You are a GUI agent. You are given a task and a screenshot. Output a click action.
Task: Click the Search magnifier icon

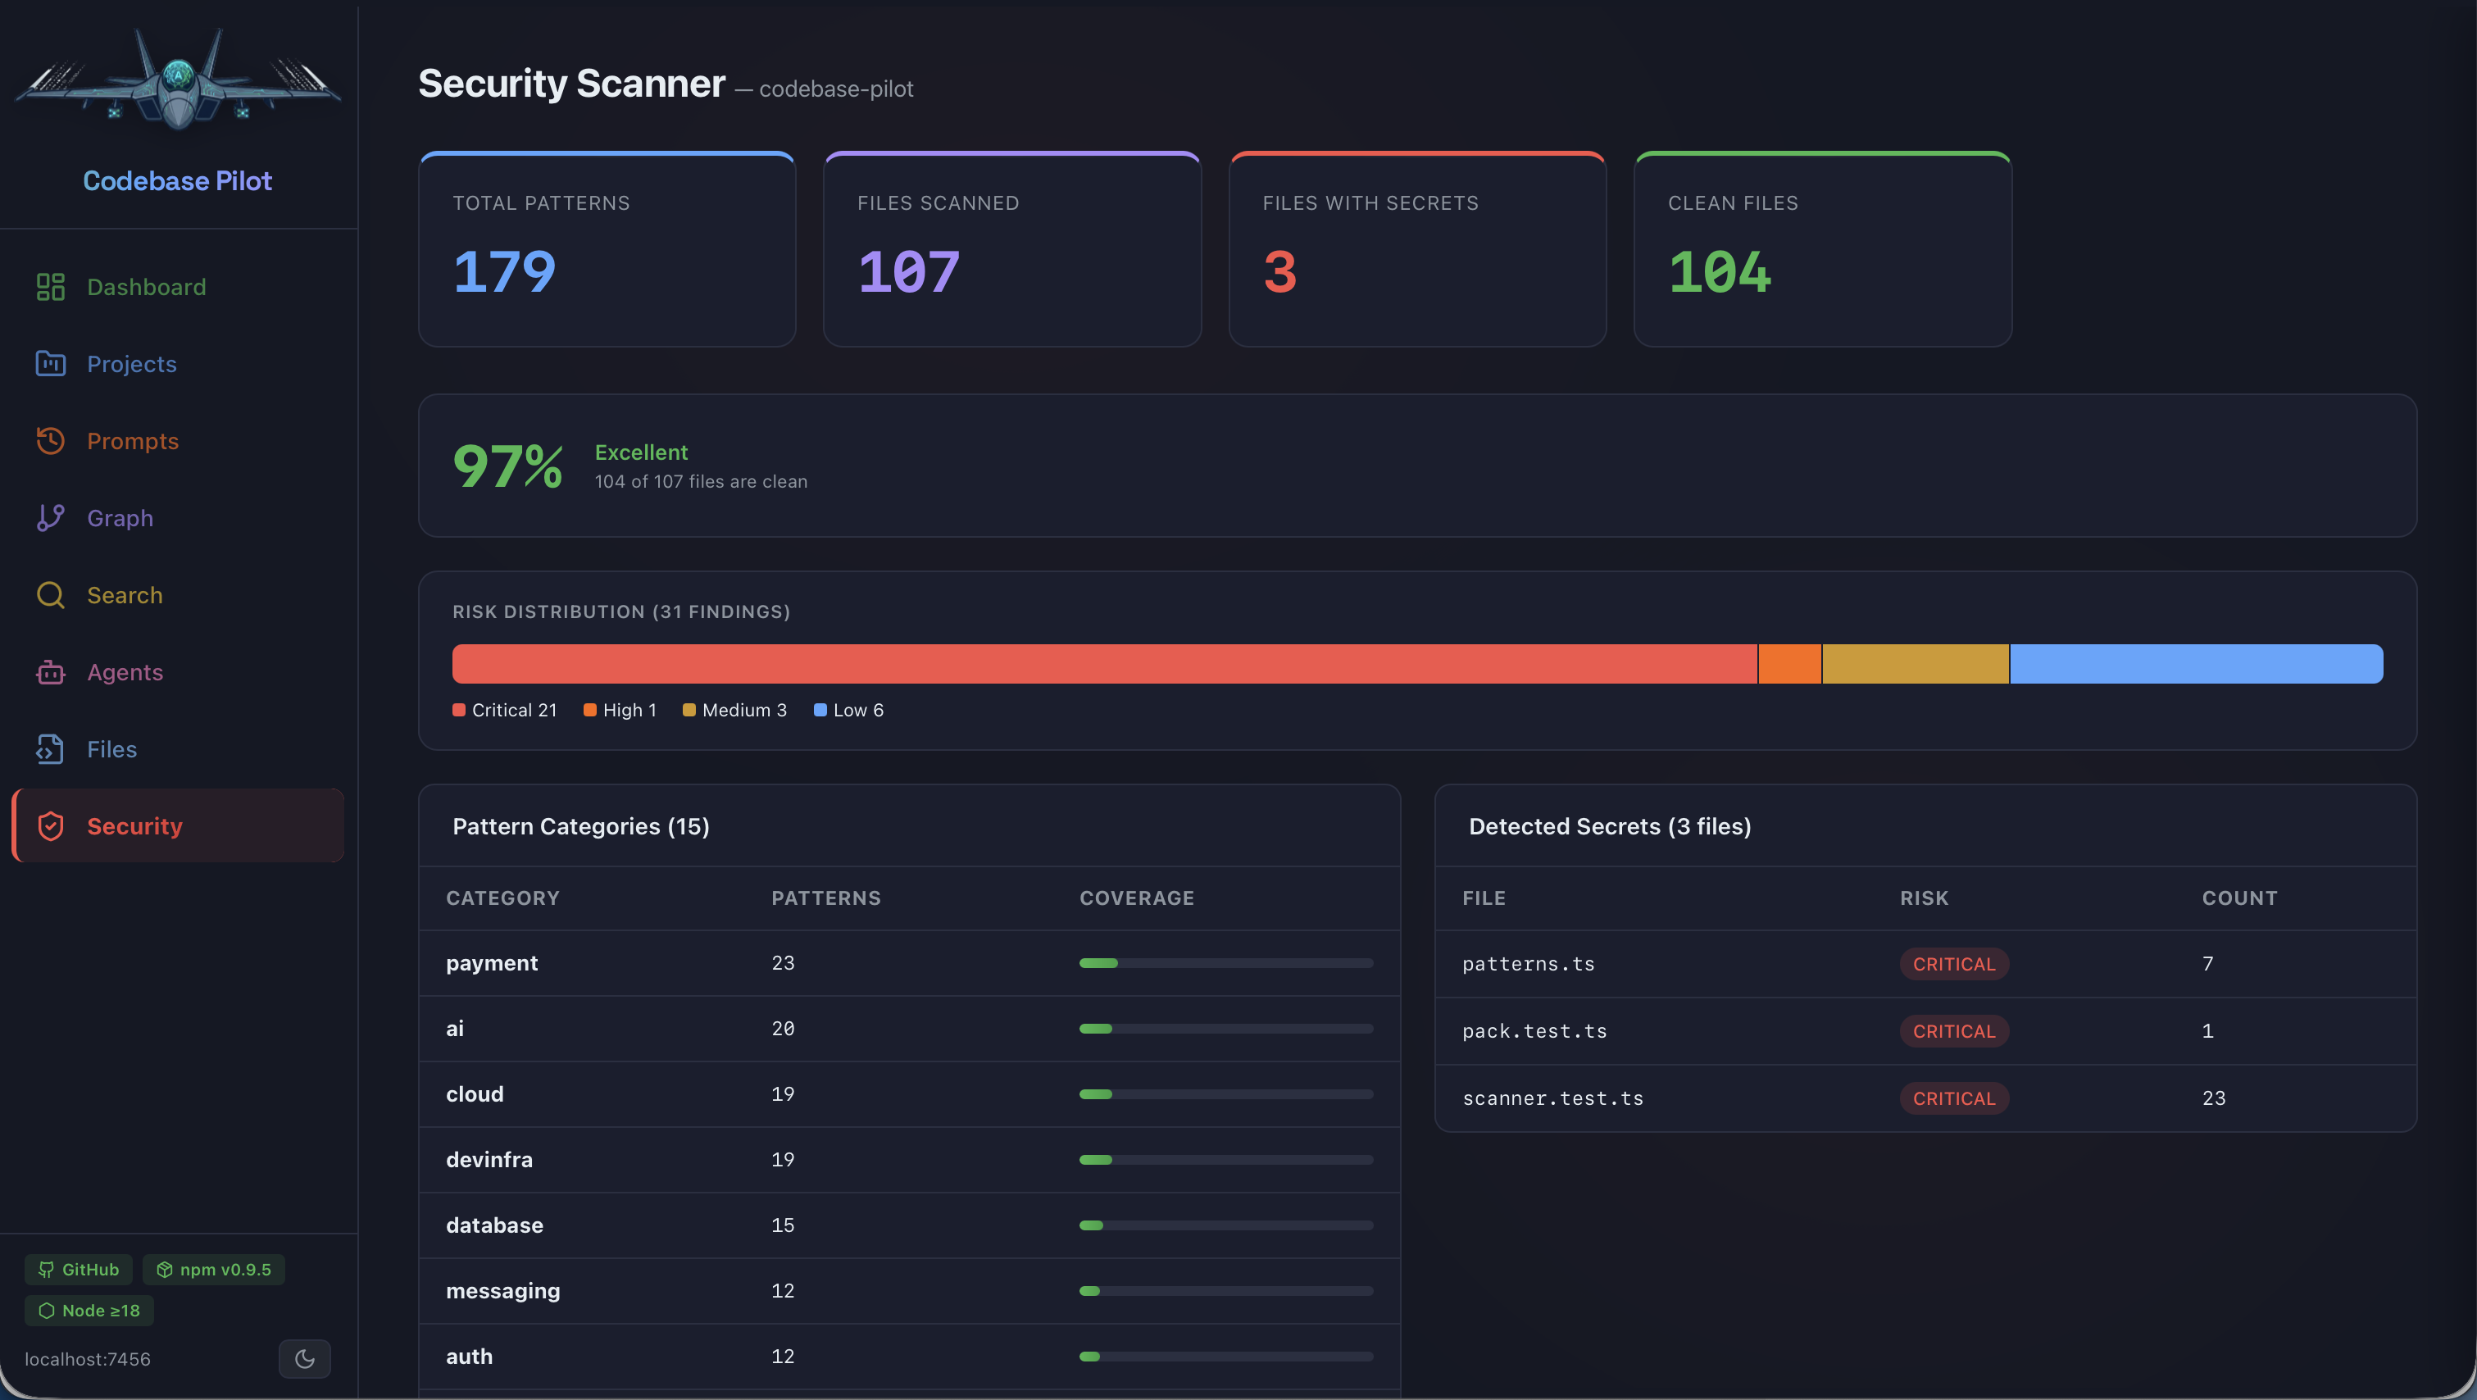coord(50,594)
